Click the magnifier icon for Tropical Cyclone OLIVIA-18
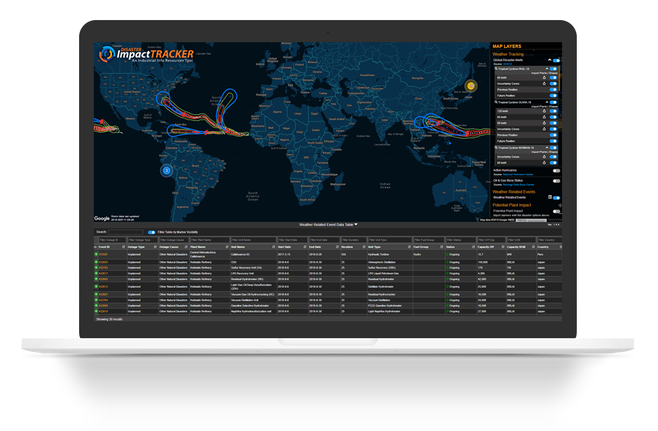The image size is (658, 431). (x=496, y=102)
